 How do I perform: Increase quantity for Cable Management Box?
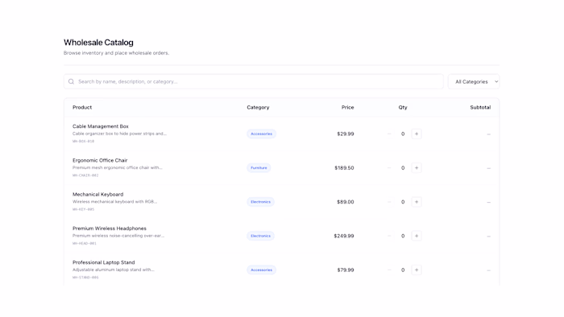click(417, 134)
